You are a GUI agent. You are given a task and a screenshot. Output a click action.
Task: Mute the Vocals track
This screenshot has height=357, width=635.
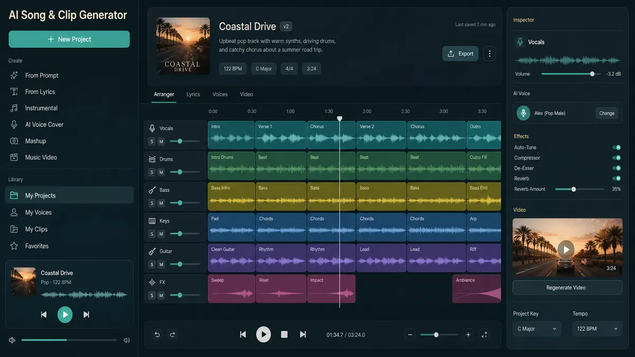coord(161,142)
